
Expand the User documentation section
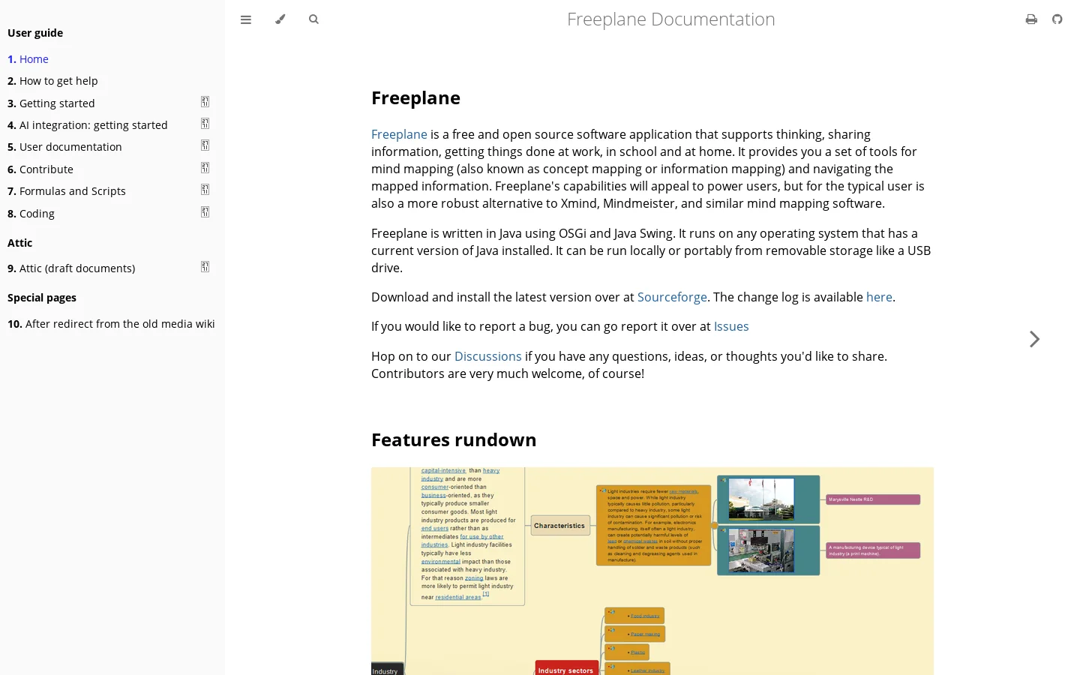tap(205, 145)
